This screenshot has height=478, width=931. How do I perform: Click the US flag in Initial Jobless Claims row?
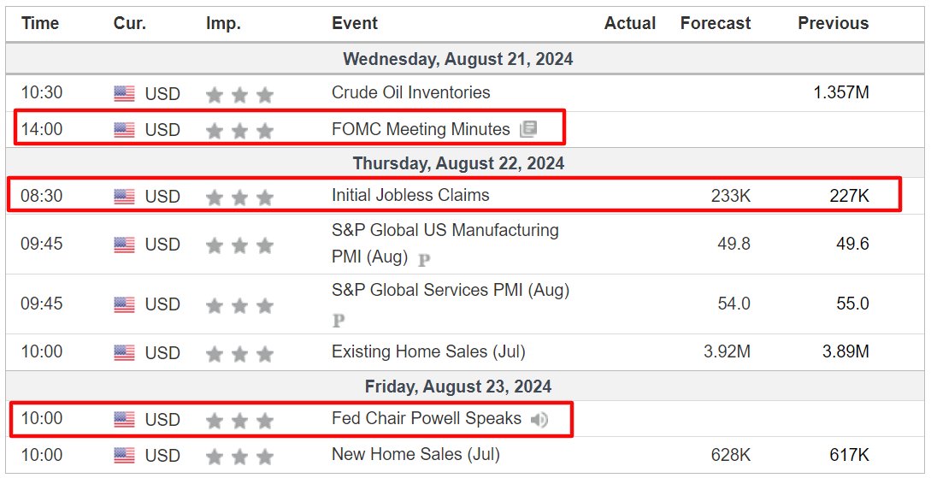124,197
